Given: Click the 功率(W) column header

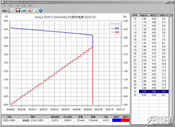Looking at the screenshot, I should click(x=164, y=16).
